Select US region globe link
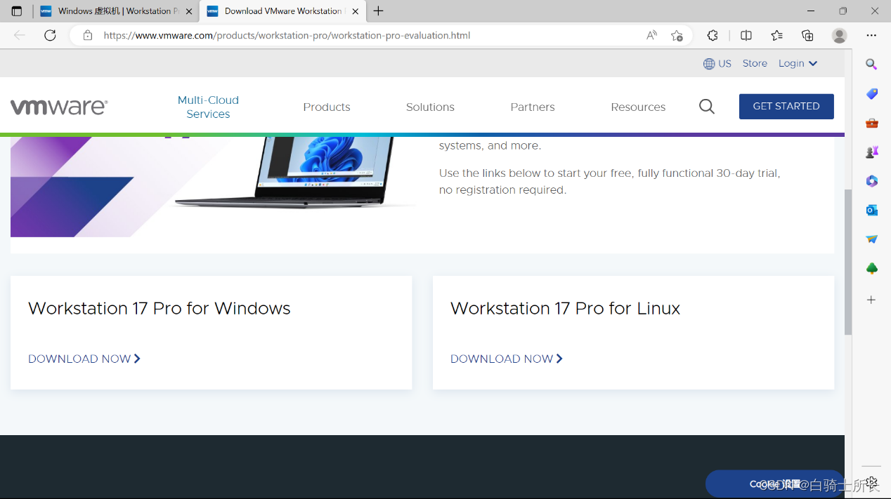The height and width of the screenshot is (499, 891). [x=717, y=63]
